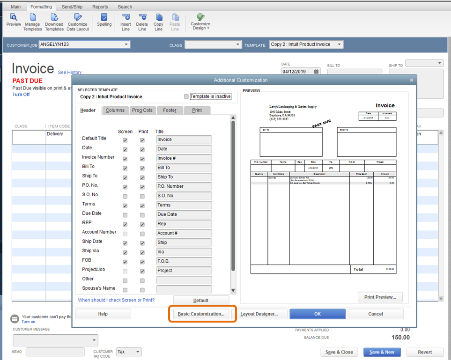The height and width of the screenshot is (360, 451).
Task: Open Customize Data Layout tool
Action: pyautogui.click(x=77, y=20)
